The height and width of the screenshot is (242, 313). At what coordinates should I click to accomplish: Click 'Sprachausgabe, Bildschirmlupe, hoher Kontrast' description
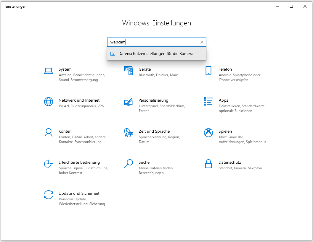[x=84, y=171]
